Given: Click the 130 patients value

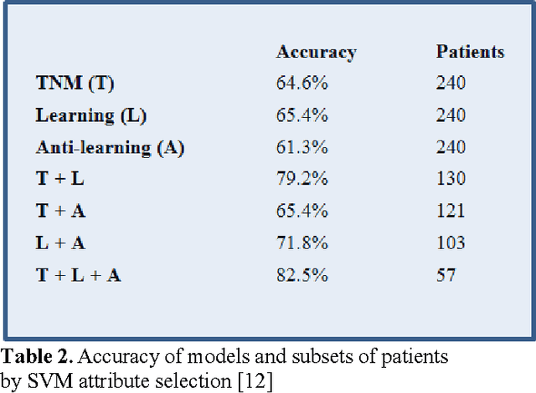Looking at the screenshot, I should [451, 179].
